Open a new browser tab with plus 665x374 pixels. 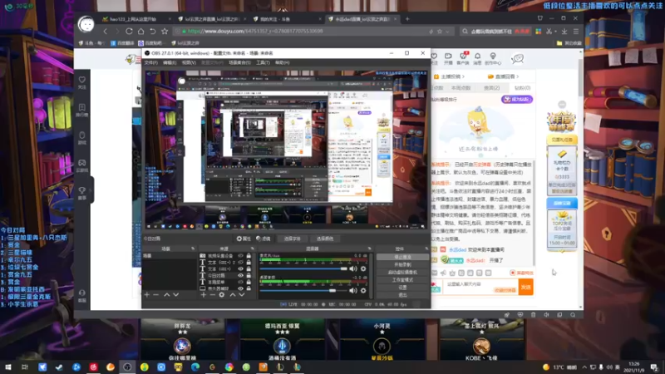pos(407,18)
